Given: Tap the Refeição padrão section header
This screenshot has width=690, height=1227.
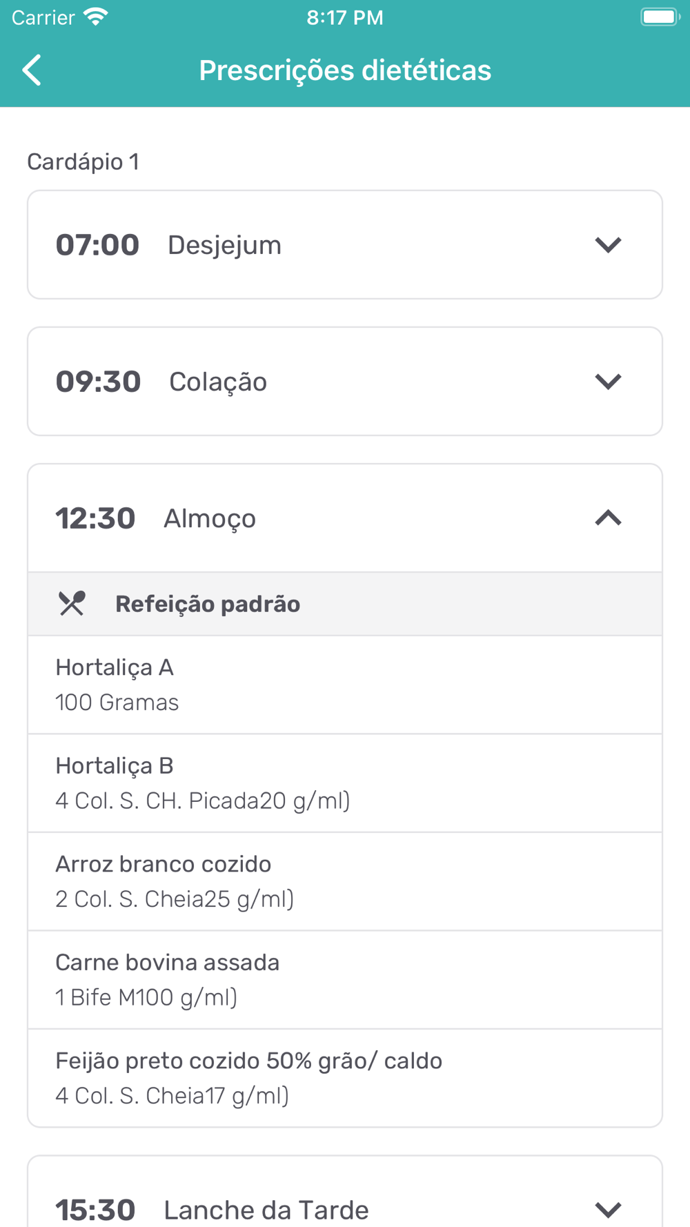Looking at the screenshot, I should pyautogui.click(x=345, y=604).
